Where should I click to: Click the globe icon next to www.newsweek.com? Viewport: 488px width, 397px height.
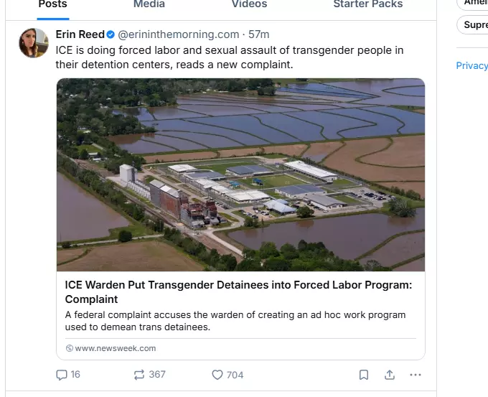point(70,348)
